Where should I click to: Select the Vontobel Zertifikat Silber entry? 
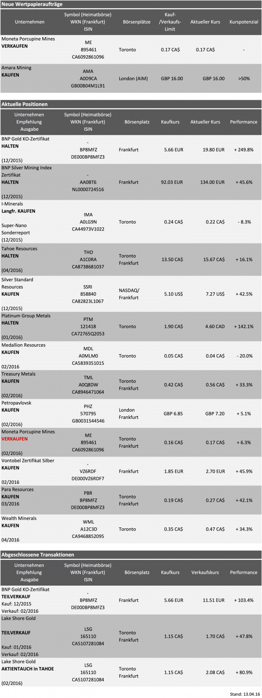(x=28, y=461)
